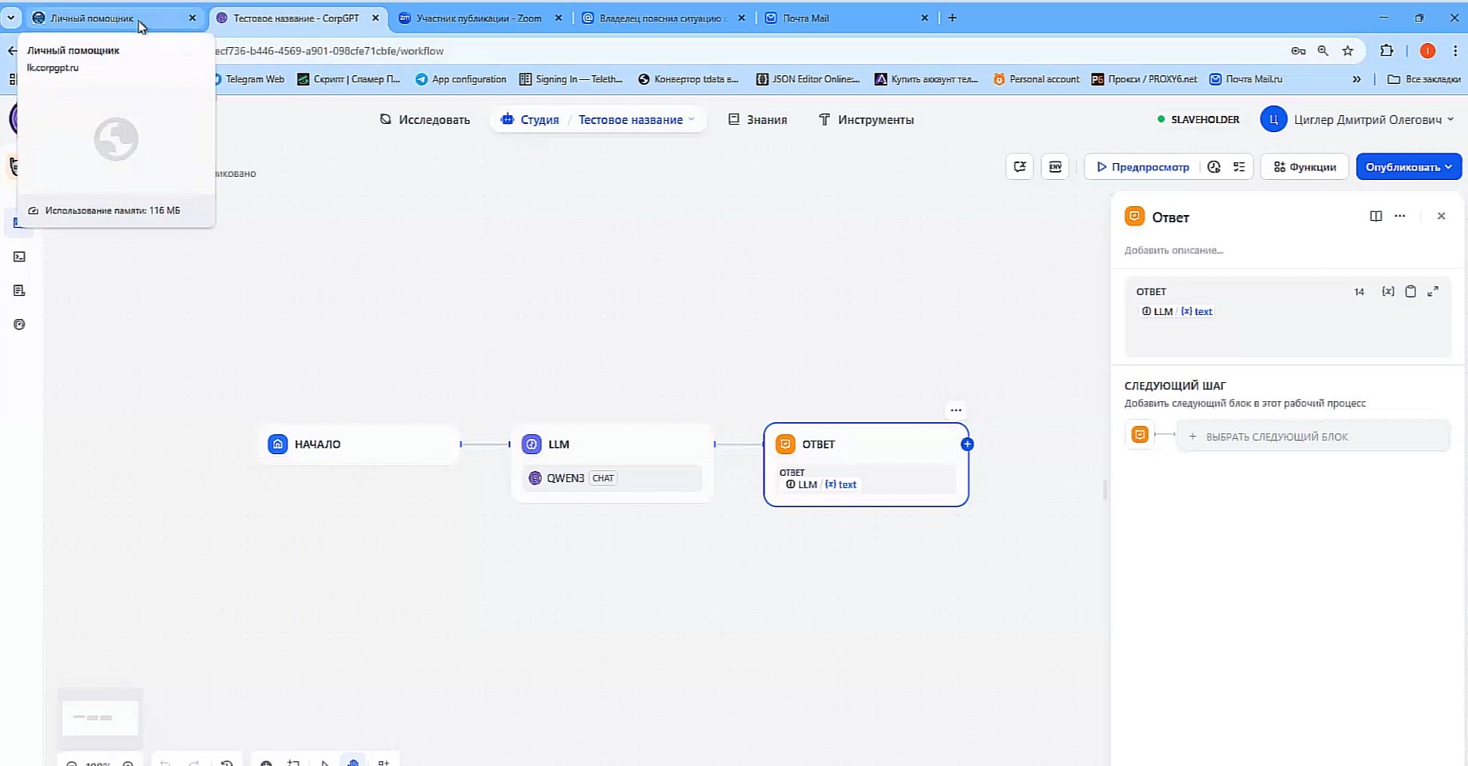Open the checklist icon beside Предпросмотр

pos(1239,167)
